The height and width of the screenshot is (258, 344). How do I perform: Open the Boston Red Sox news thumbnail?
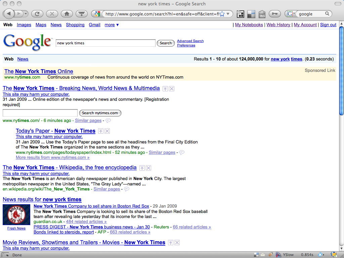coord(16,215)
